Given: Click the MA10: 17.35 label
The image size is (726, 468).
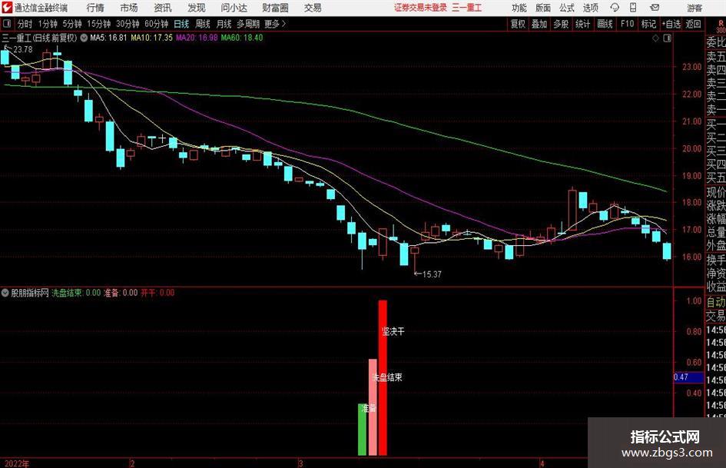Looking at the screenshot, I should (151, 38).
